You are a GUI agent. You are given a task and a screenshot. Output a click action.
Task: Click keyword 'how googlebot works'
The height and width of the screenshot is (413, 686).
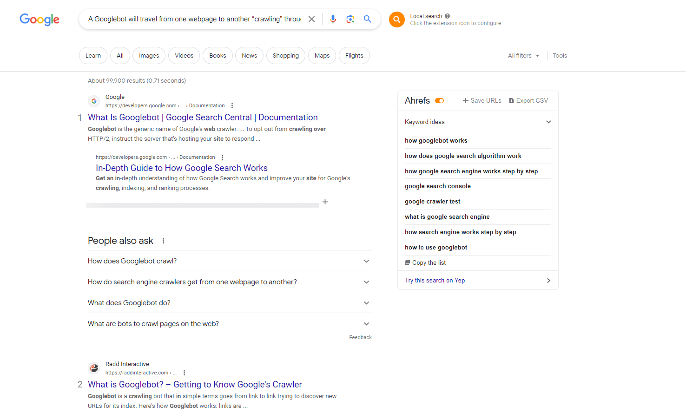[x=436, y=141]
